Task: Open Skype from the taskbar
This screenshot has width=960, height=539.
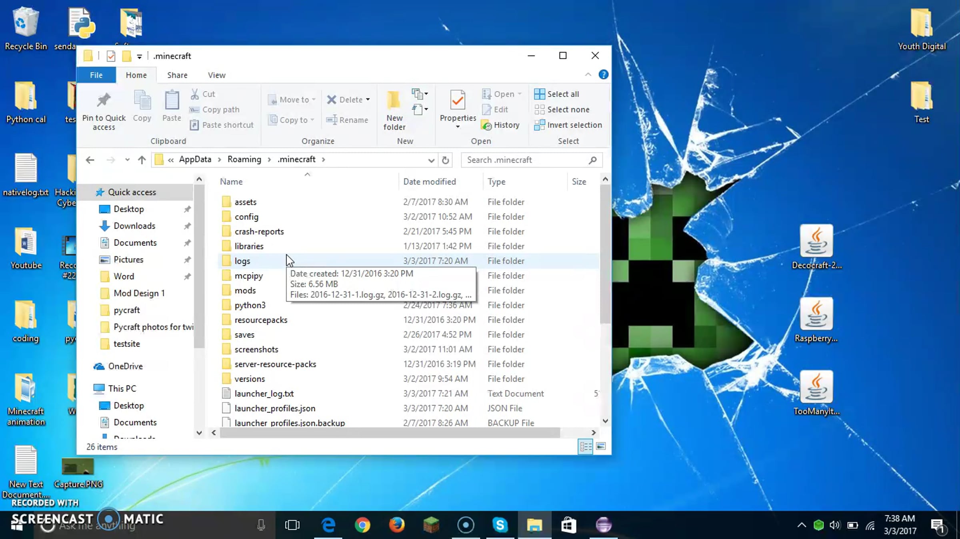Action: 500,525
